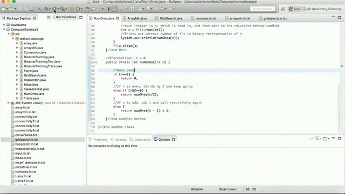Maximize the Console view
Screen dimensions: 345x194
pyautogui.click(x=339, y=138)
